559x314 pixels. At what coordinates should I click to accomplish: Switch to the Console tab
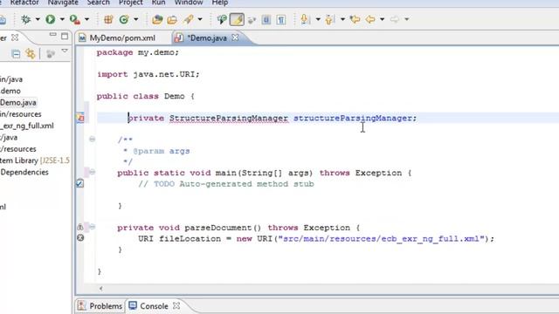pyautogui.click(x=149, y=306)
